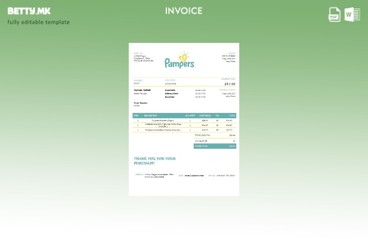Image resolution: width=368 pixels, height=239 pixels.
Task: Click the teal amount due bar below totals
Action: pyautogui.click(x=215, y=146)
